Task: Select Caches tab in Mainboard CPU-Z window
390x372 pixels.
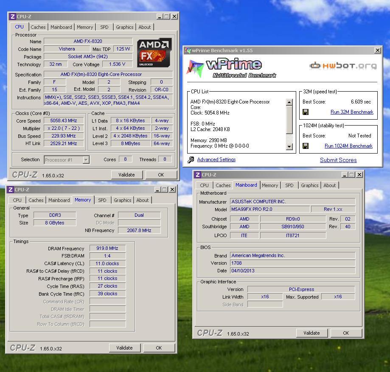Action: 223,185
